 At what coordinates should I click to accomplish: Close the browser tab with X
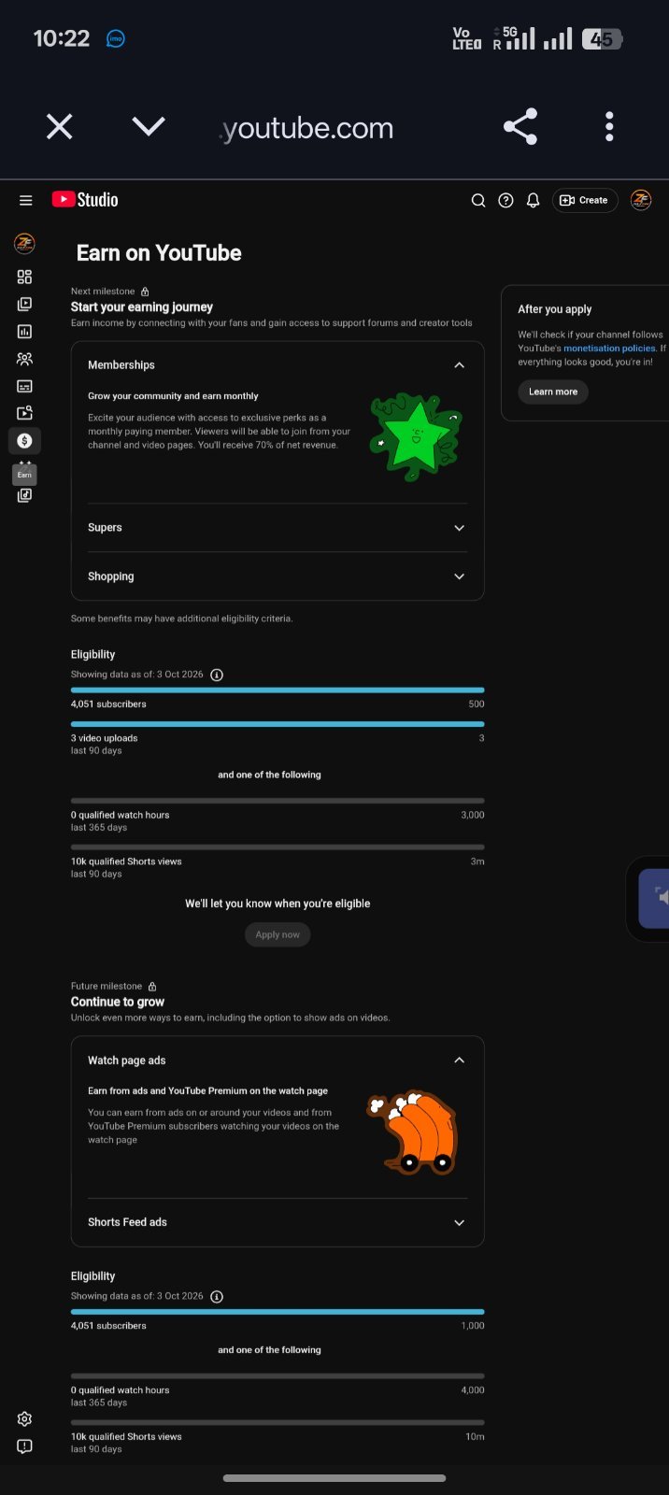coord(60,126)
